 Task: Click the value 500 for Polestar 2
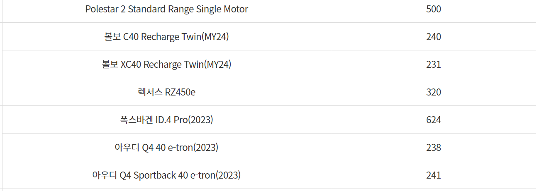pos(433,9)
